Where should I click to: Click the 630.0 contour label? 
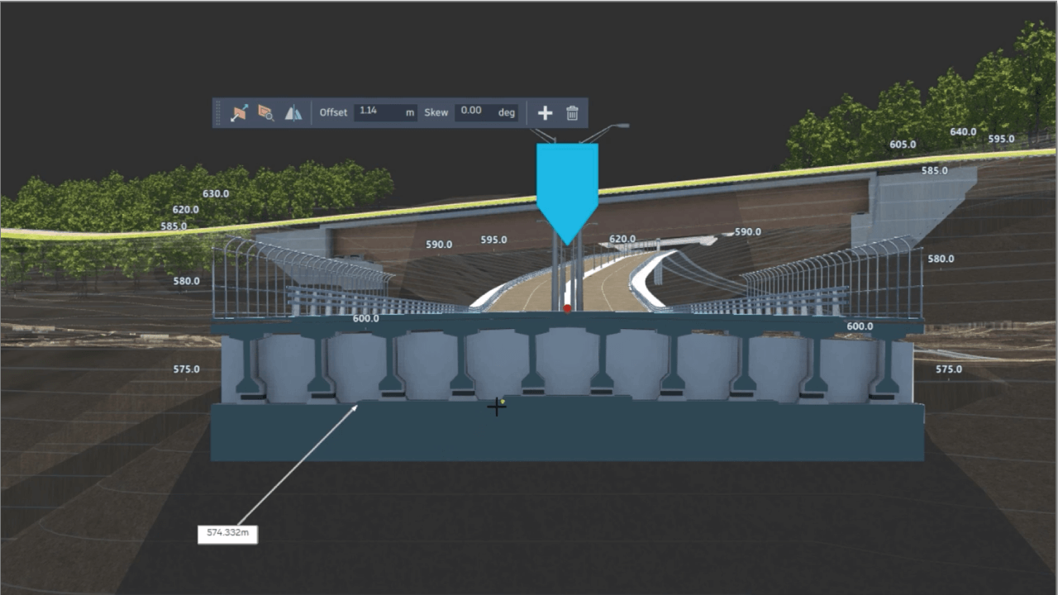[216, 194]
